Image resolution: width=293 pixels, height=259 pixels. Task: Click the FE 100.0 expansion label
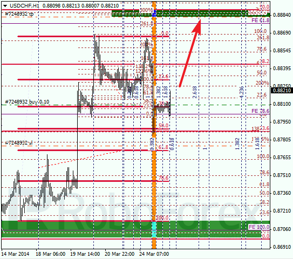pos(259,227)
